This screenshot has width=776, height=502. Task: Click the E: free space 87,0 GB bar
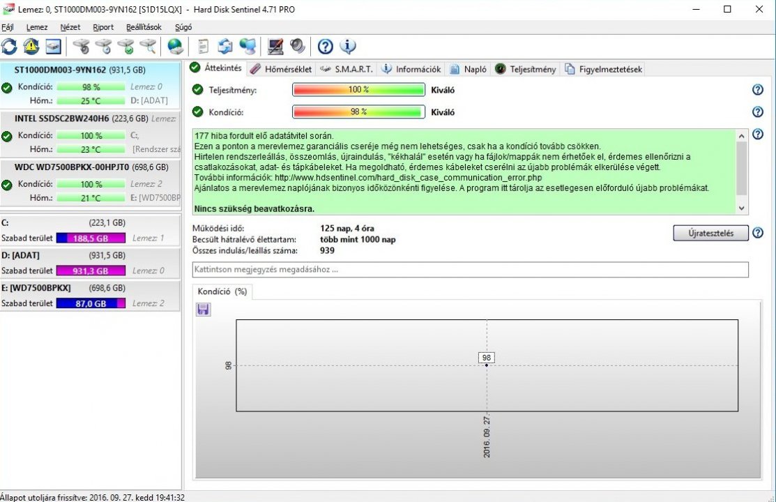(91, 303)
